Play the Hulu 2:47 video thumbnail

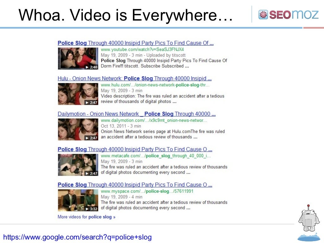click(78, 94)
